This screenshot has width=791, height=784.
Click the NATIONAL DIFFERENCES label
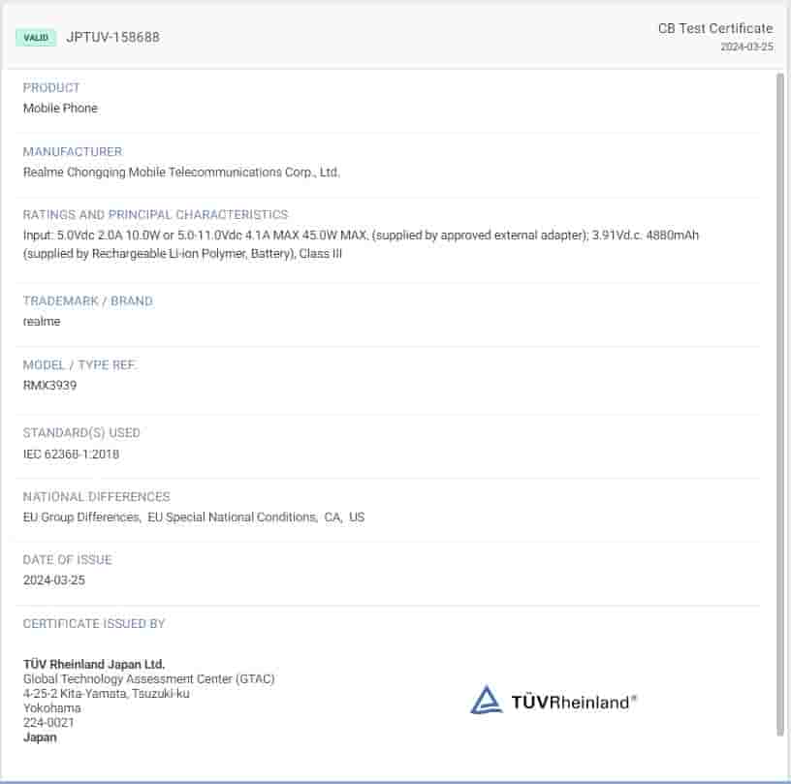click(x=96, y=496)
